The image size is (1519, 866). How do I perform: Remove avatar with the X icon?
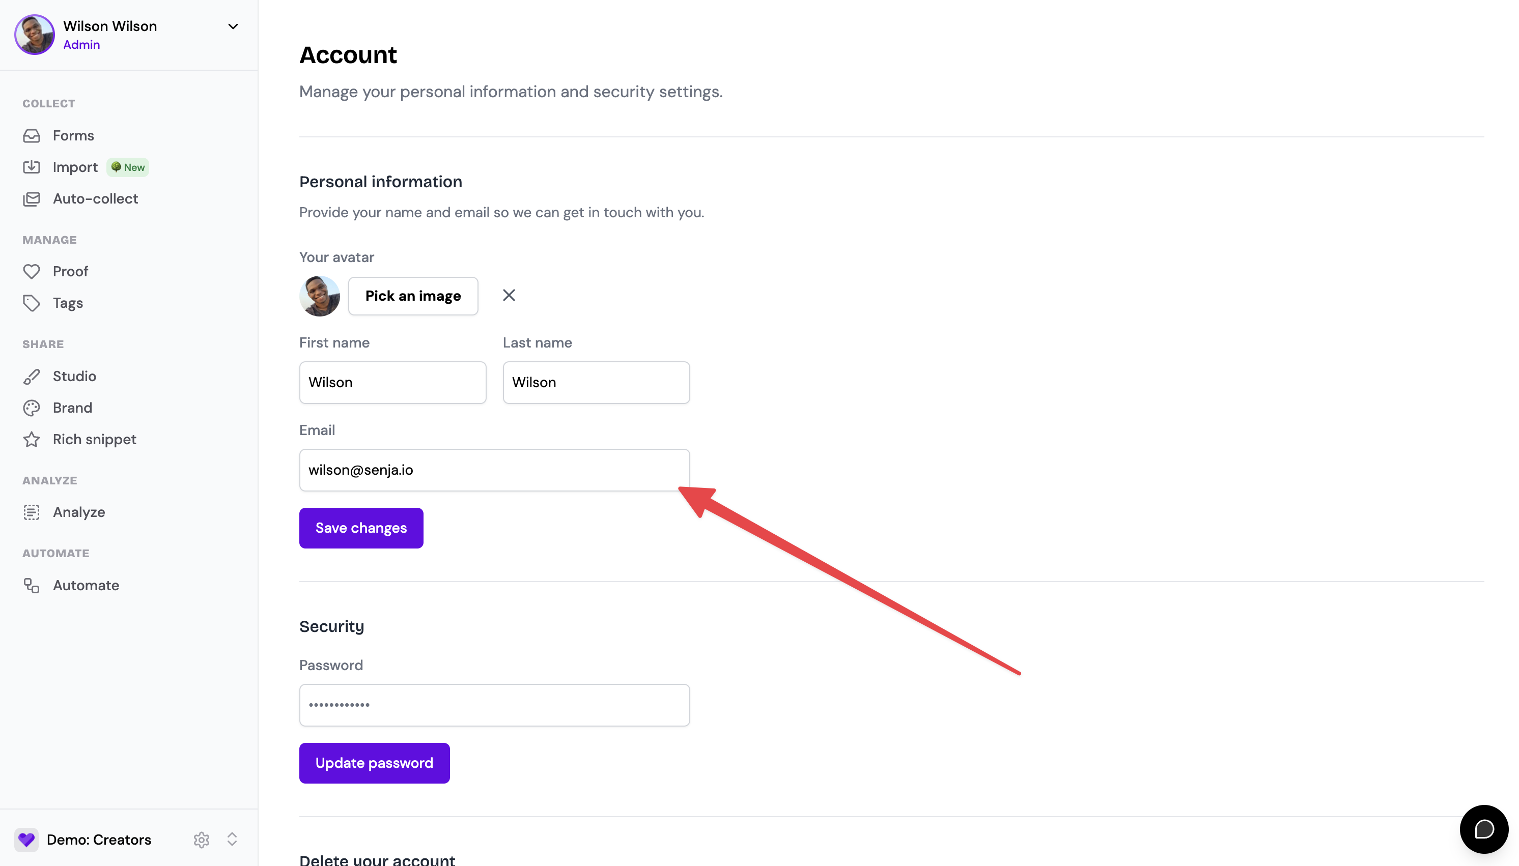click(509, 296)
